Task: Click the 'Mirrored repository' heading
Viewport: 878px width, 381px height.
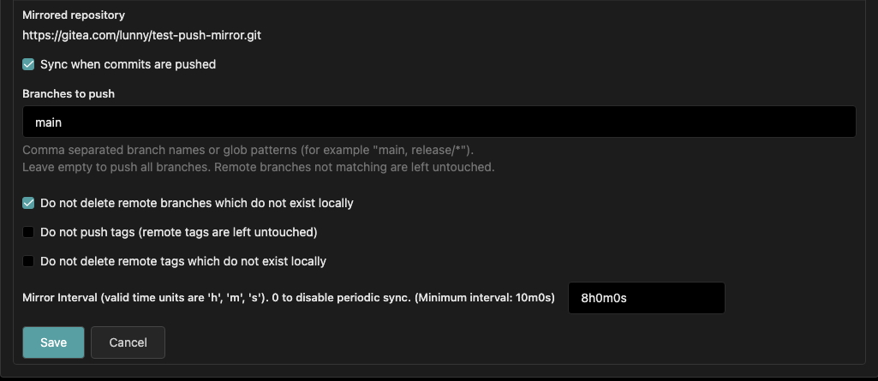Action: [74, 15]
